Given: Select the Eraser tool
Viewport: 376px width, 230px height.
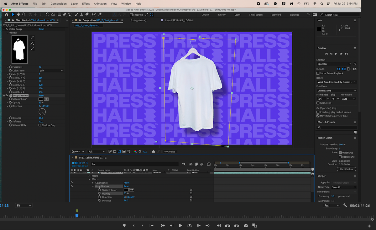Looking at the screenshot, I should pos(87,14).
